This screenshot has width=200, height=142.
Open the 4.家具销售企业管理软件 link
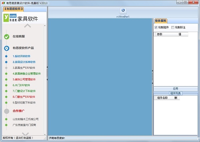click(27, 74)
